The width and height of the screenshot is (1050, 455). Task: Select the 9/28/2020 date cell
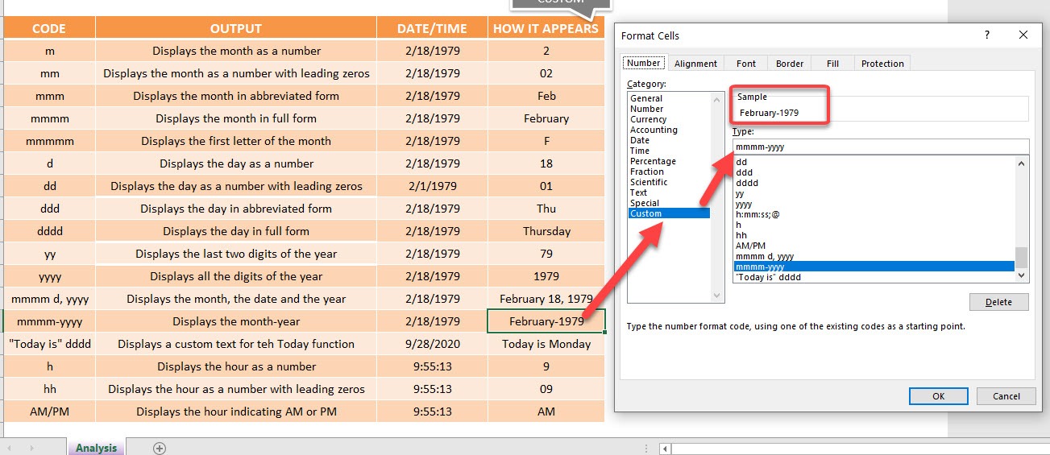tap(432, 344)
